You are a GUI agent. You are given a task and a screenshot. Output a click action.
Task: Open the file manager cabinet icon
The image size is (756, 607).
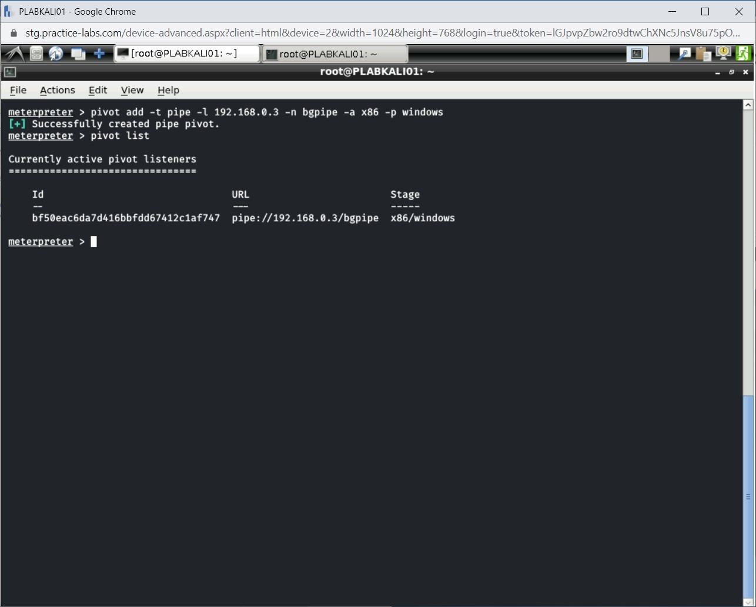36,54
